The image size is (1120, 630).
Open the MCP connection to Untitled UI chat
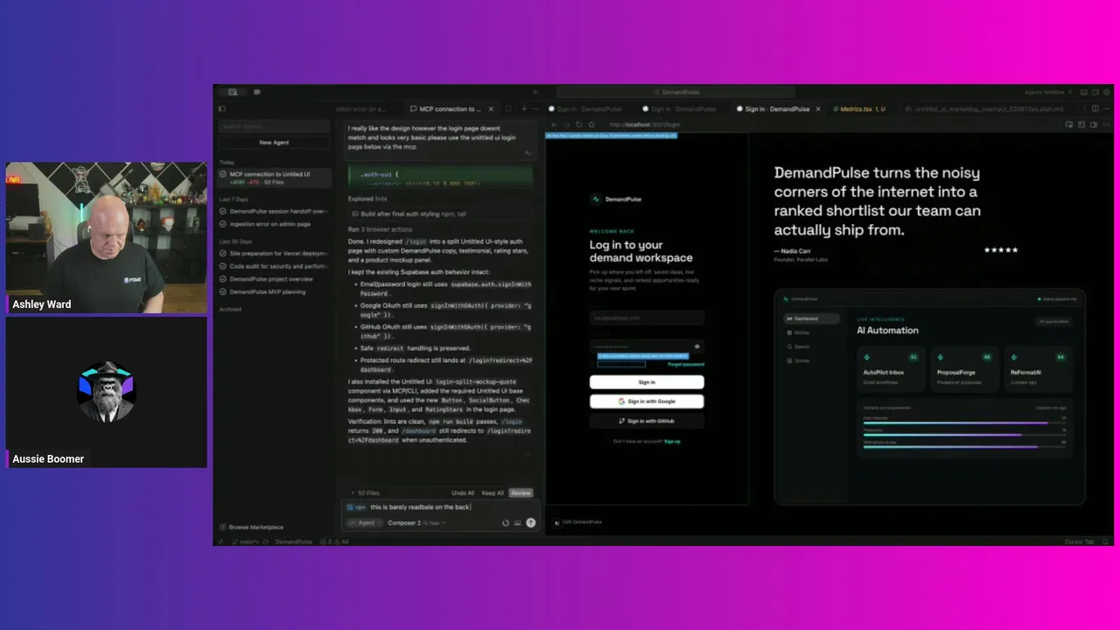(x=274, y=178)
